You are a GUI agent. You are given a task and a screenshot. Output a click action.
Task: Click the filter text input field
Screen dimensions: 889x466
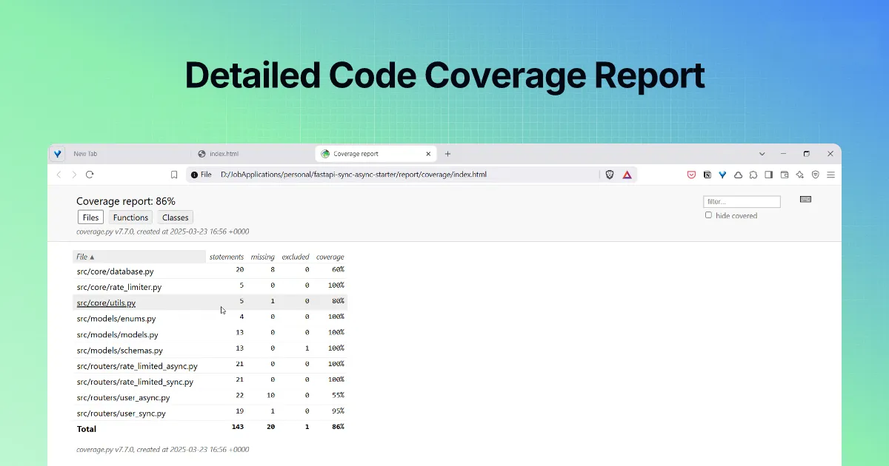742,201
